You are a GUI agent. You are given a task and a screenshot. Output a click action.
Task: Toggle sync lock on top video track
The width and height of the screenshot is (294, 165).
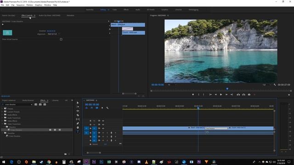click(x=99, y=121)
